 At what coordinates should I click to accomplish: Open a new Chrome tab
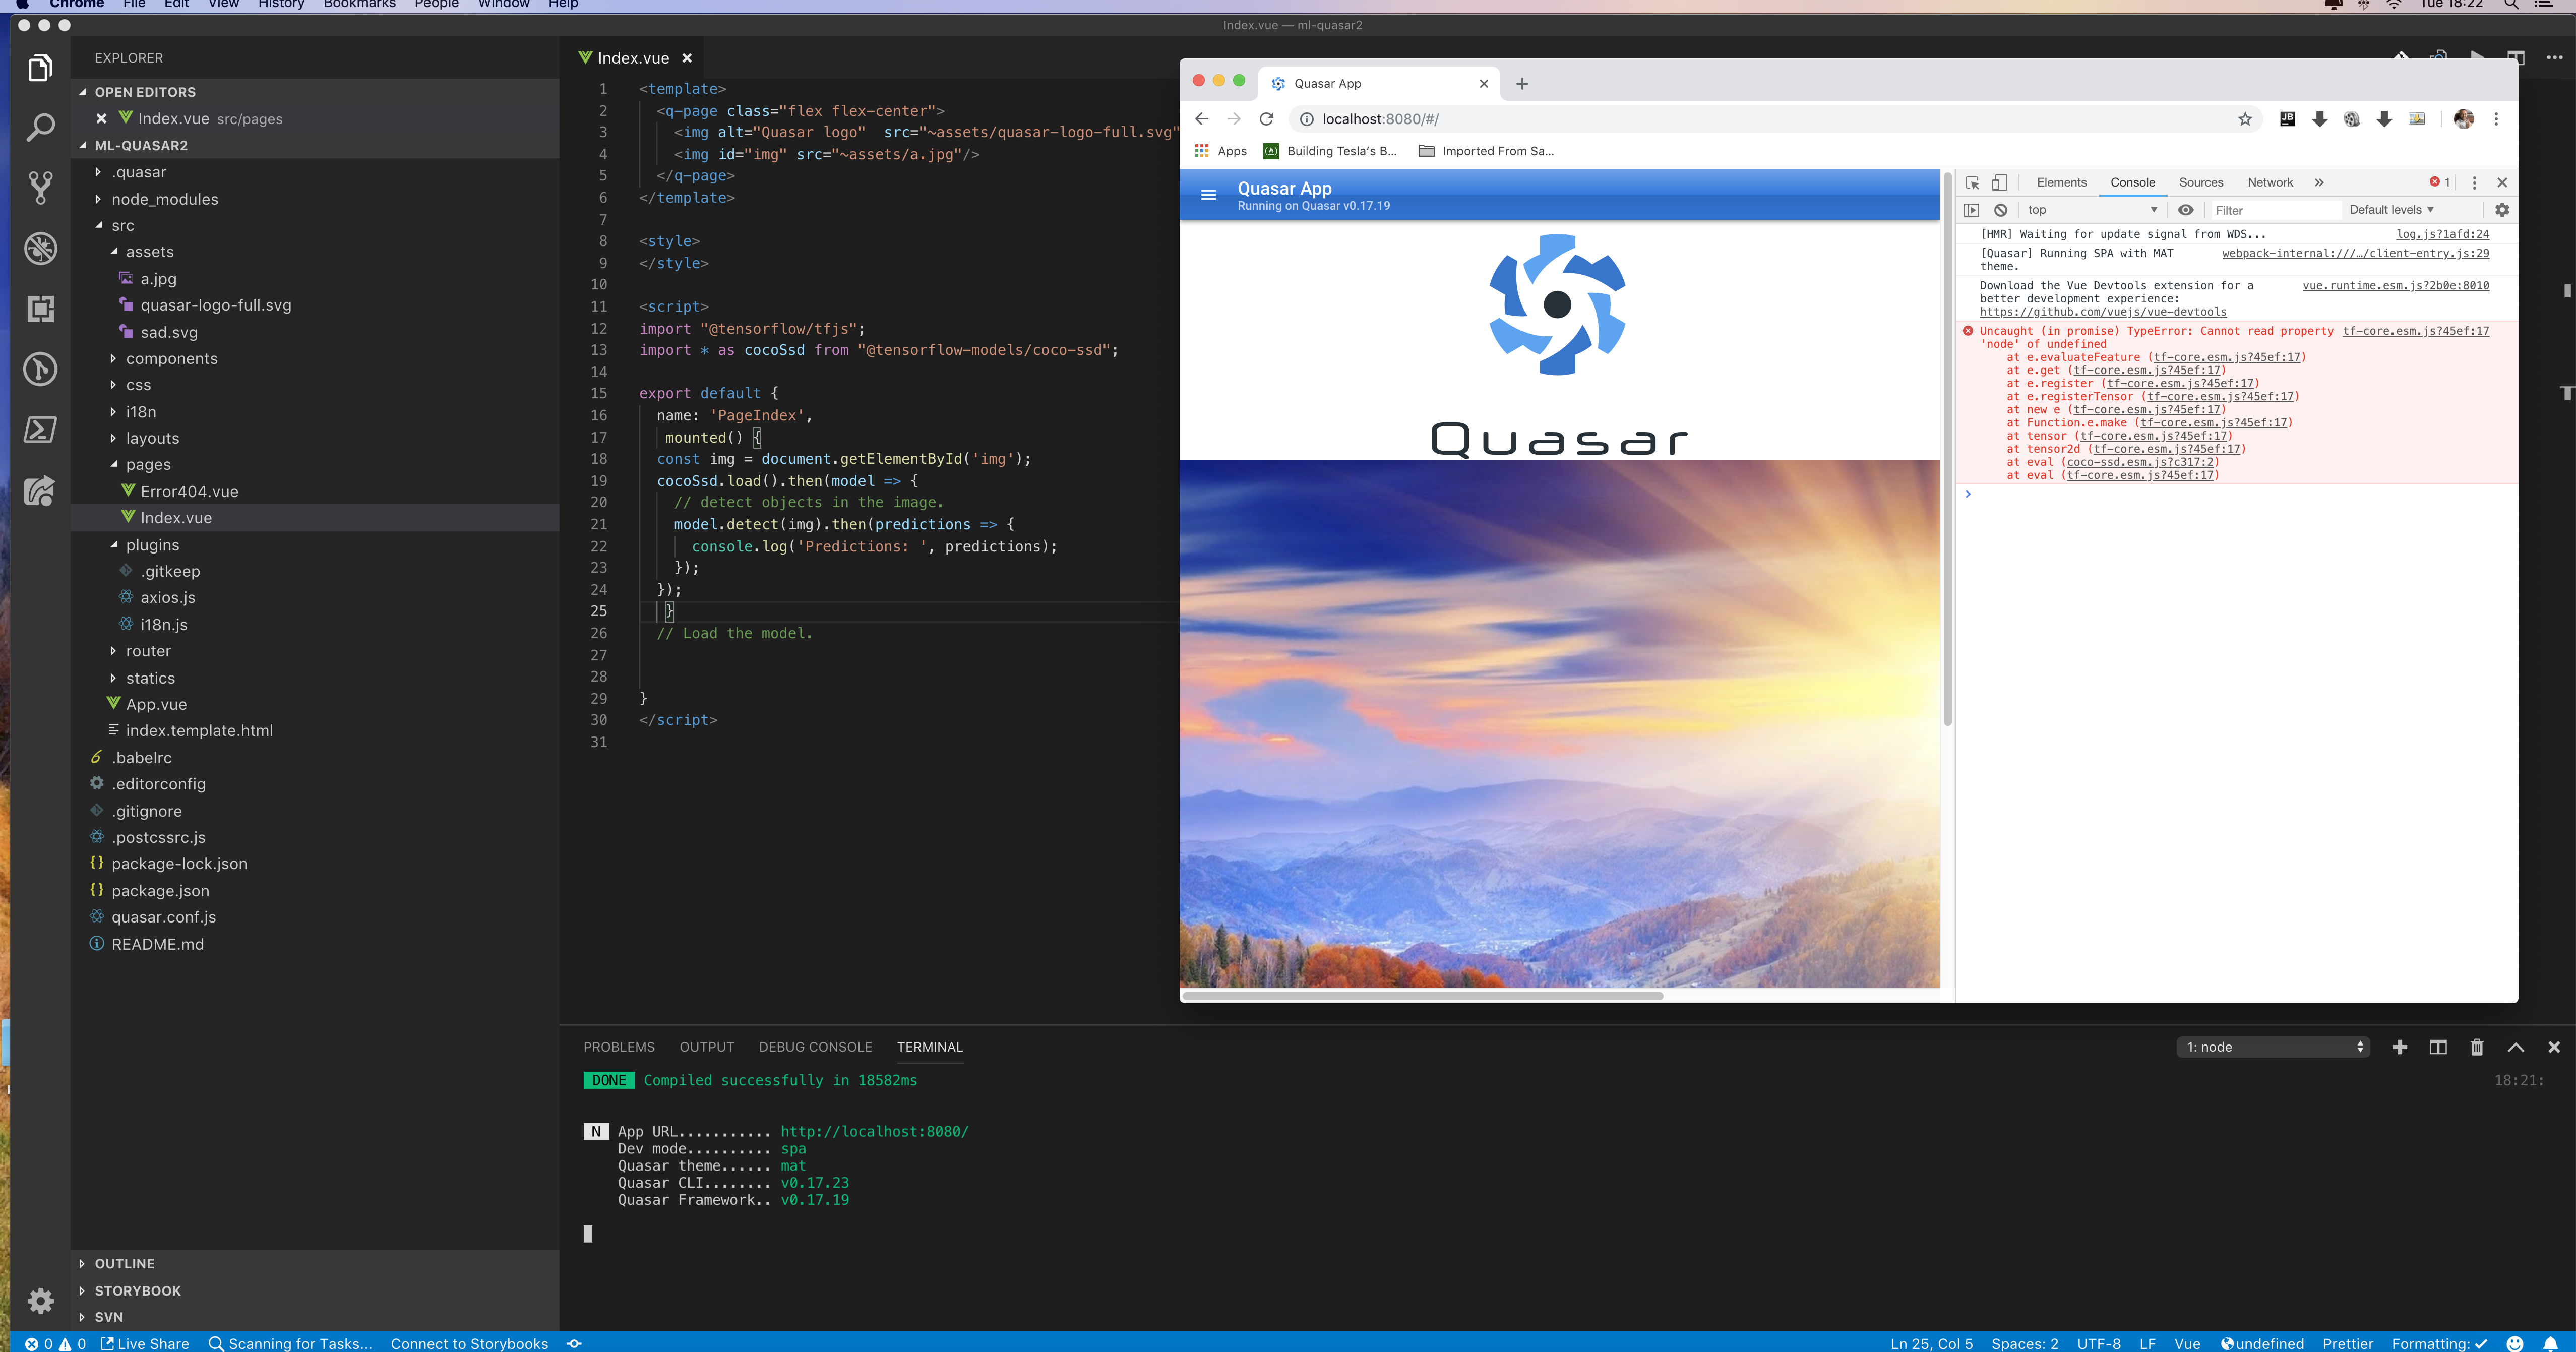[x=1522, y=84]
